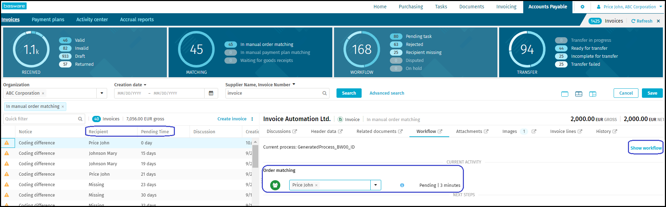Screen dimensions: 666x207
Task: Sort by Pending Time column header
Action: click(x=155, y=132)
